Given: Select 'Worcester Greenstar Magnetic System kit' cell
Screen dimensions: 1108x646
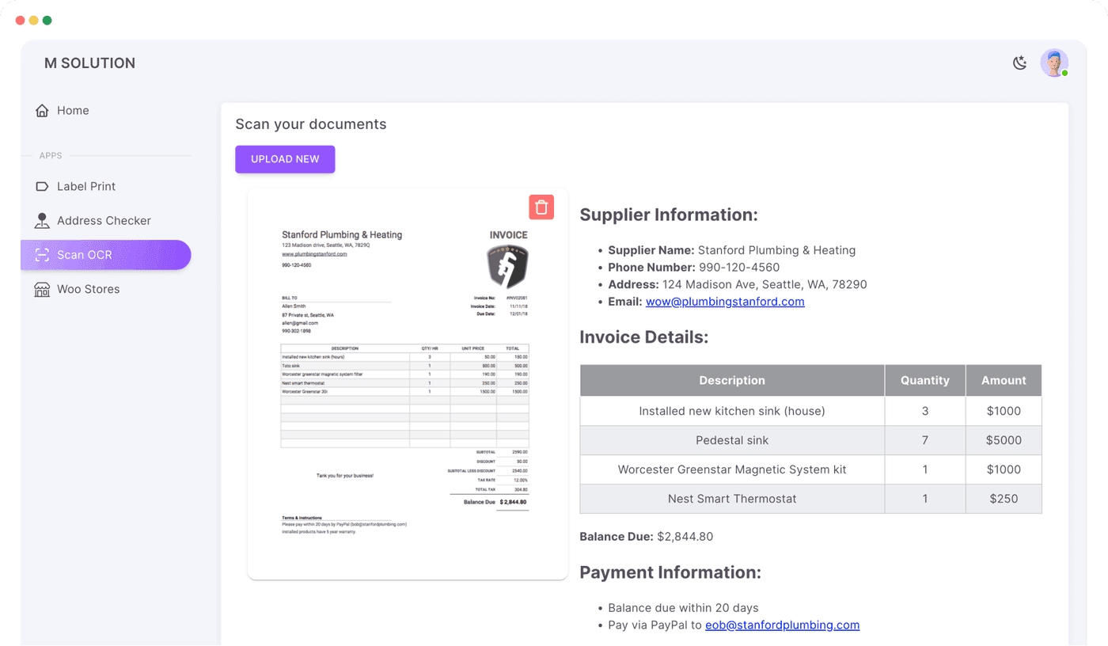Looking at the screenshot, I should point(732,470).
